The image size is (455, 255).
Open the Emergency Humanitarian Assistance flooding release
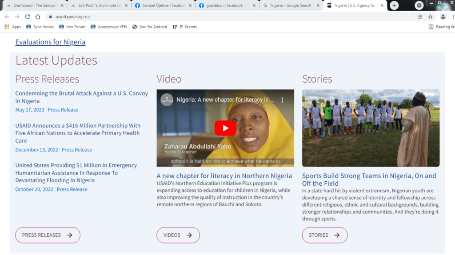(76, 173)
